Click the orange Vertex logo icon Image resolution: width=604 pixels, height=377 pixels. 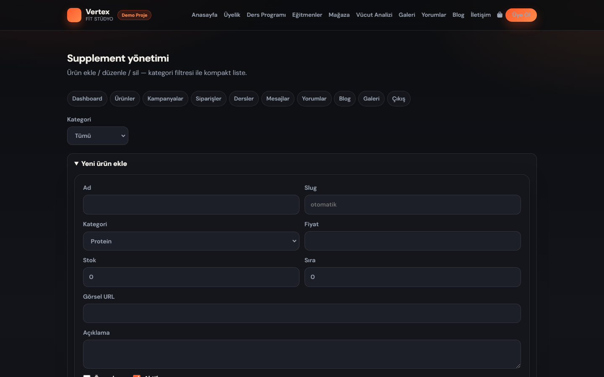point(74,15)
